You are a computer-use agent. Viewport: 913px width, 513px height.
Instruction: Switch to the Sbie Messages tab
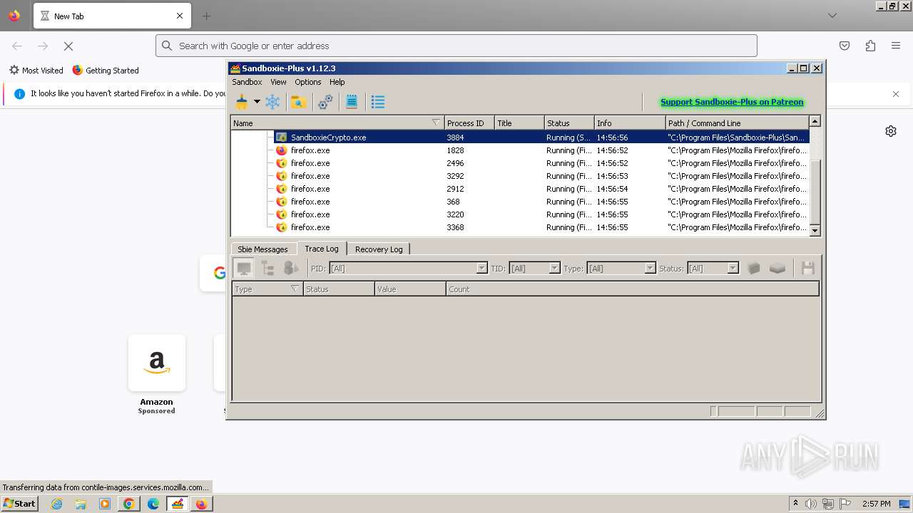coord(262,249)
